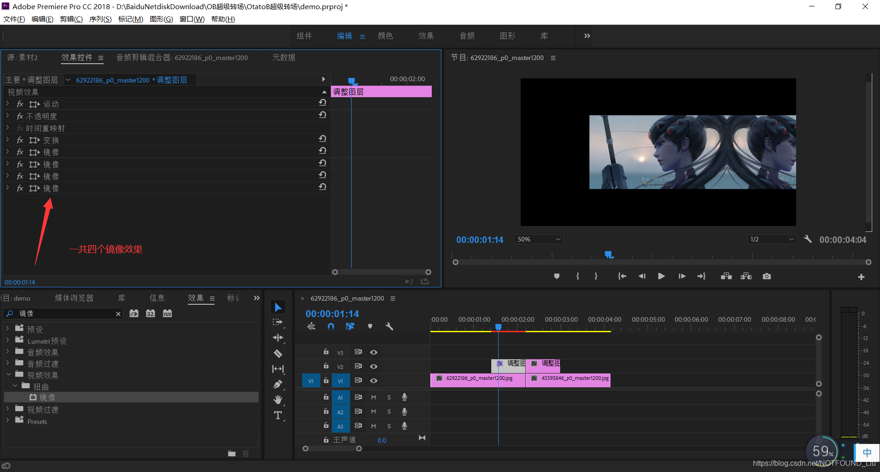
Task: Open the 序列(S) menu
Action: (100, 19)
